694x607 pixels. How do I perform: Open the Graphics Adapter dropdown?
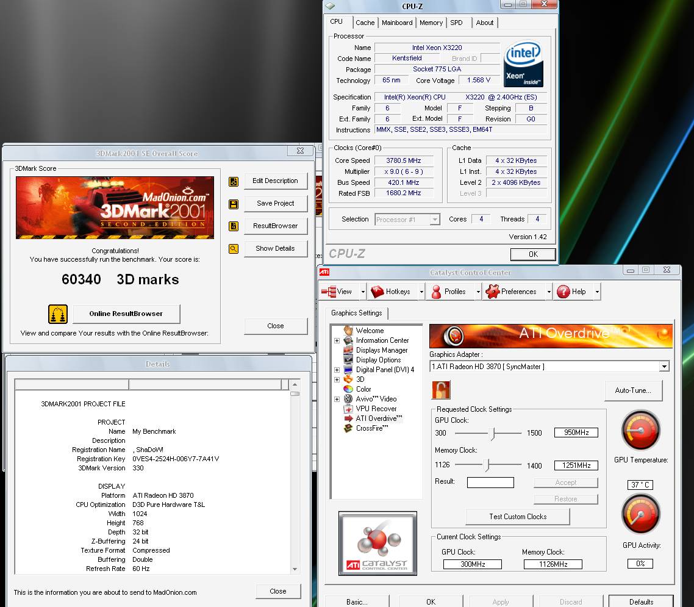(664, 367)
